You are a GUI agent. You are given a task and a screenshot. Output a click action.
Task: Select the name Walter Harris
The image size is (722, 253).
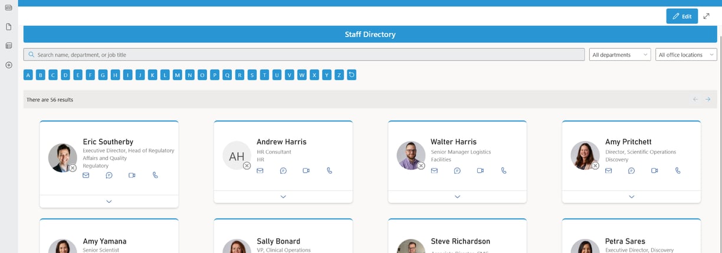point(454,142)
